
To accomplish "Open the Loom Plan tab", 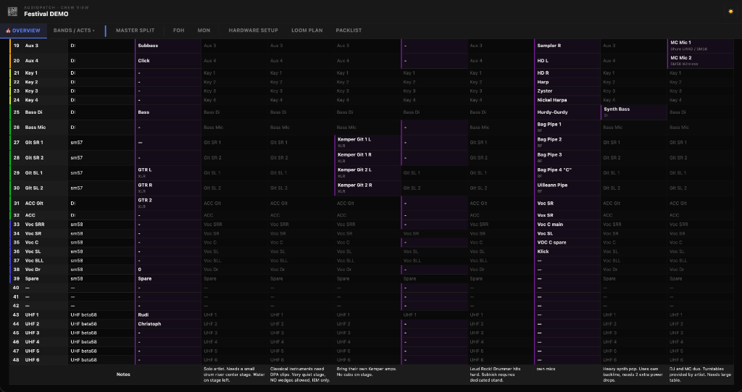I will [307, 30].
